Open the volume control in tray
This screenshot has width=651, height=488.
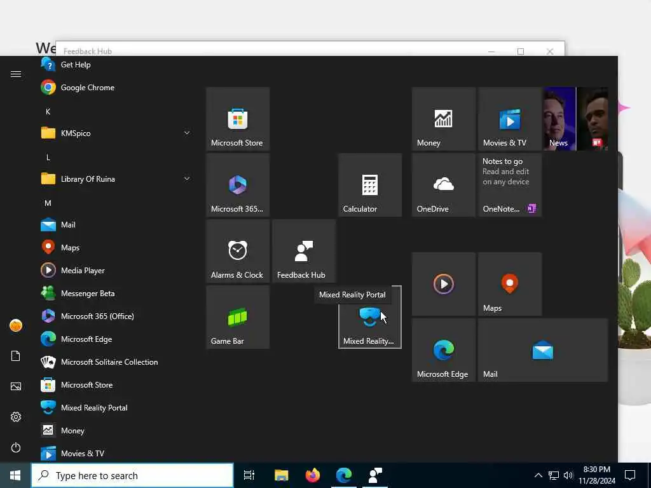click(x=568, y=475)
